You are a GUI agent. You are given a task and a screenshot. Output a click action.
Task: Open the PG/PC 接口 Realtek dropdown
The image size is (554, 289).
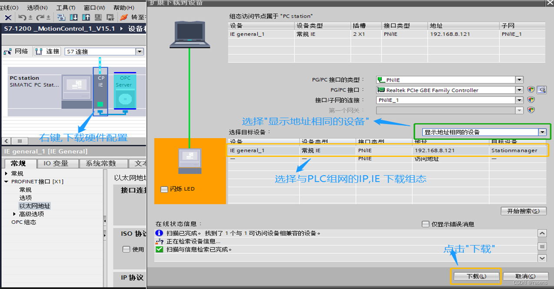[519, 90]
